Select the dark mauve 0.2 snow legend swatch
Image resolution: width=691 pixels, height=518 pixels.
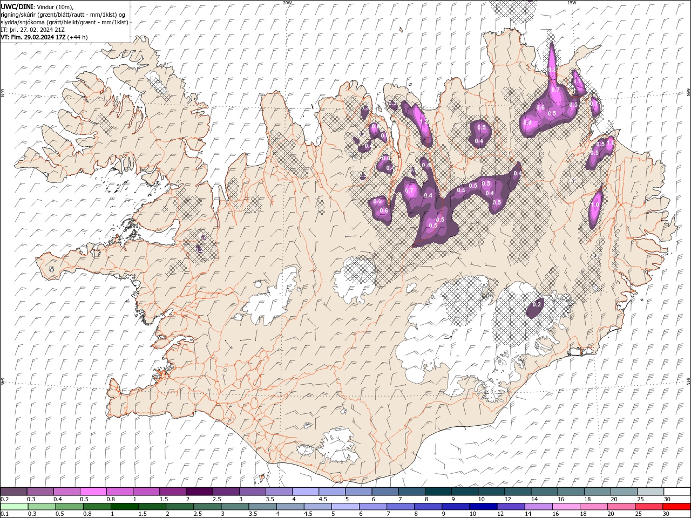click(x=13, y=492)
